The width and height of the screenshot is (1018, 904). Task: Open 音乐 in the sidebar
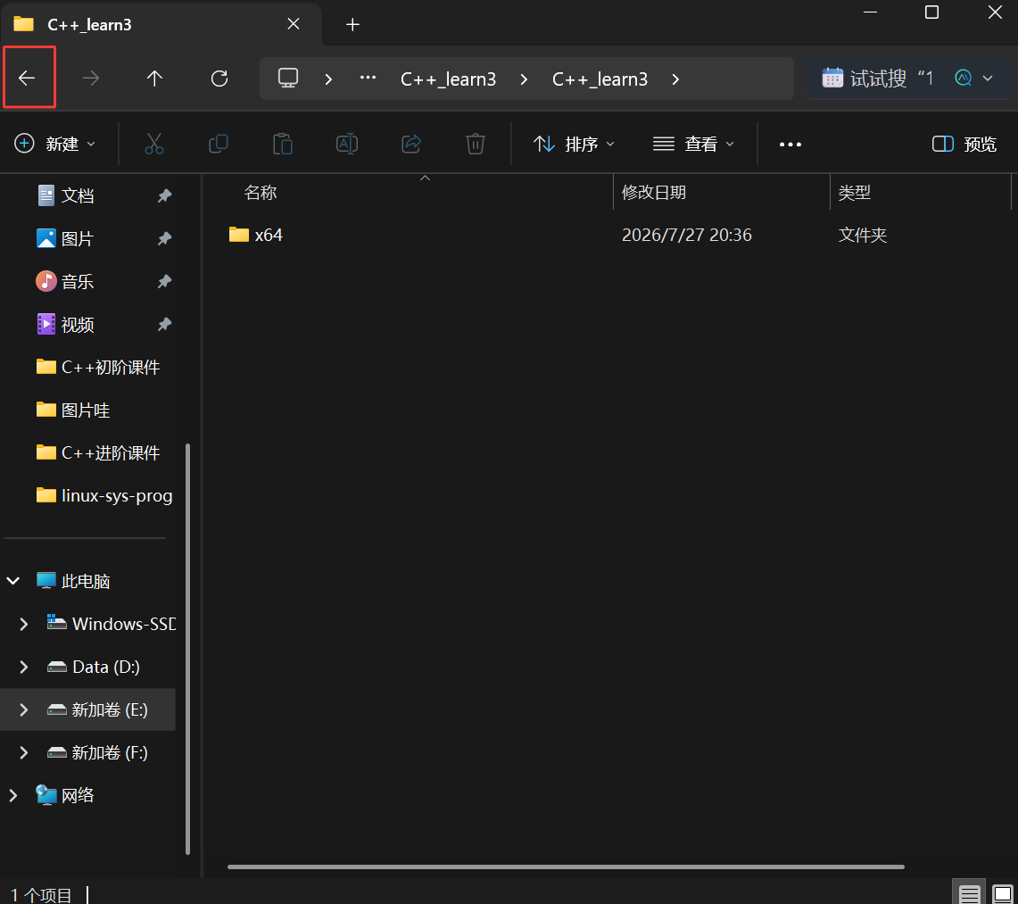pyautogui.click(x=65, y=281)
